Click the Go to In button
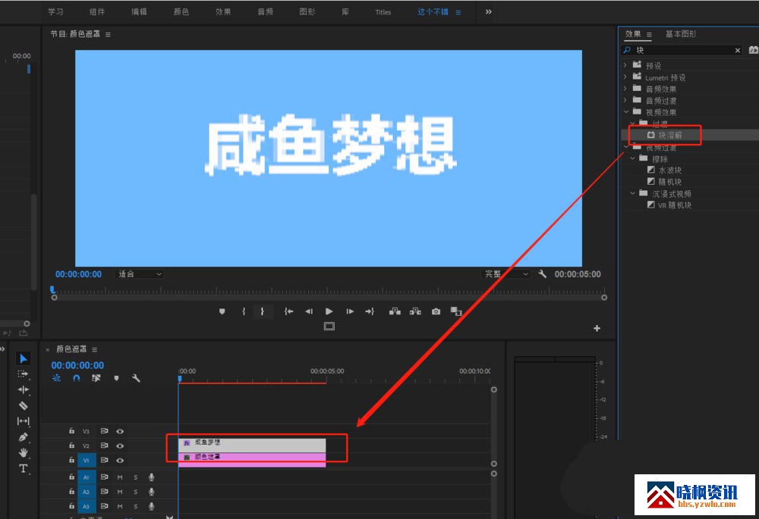This screenshot has width=759, height=519. [288, 311]
